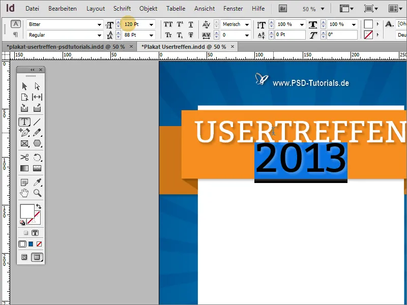Open the Objekt menu
The height and width of the screenshot is (305, 407).
tap(148, 9)
